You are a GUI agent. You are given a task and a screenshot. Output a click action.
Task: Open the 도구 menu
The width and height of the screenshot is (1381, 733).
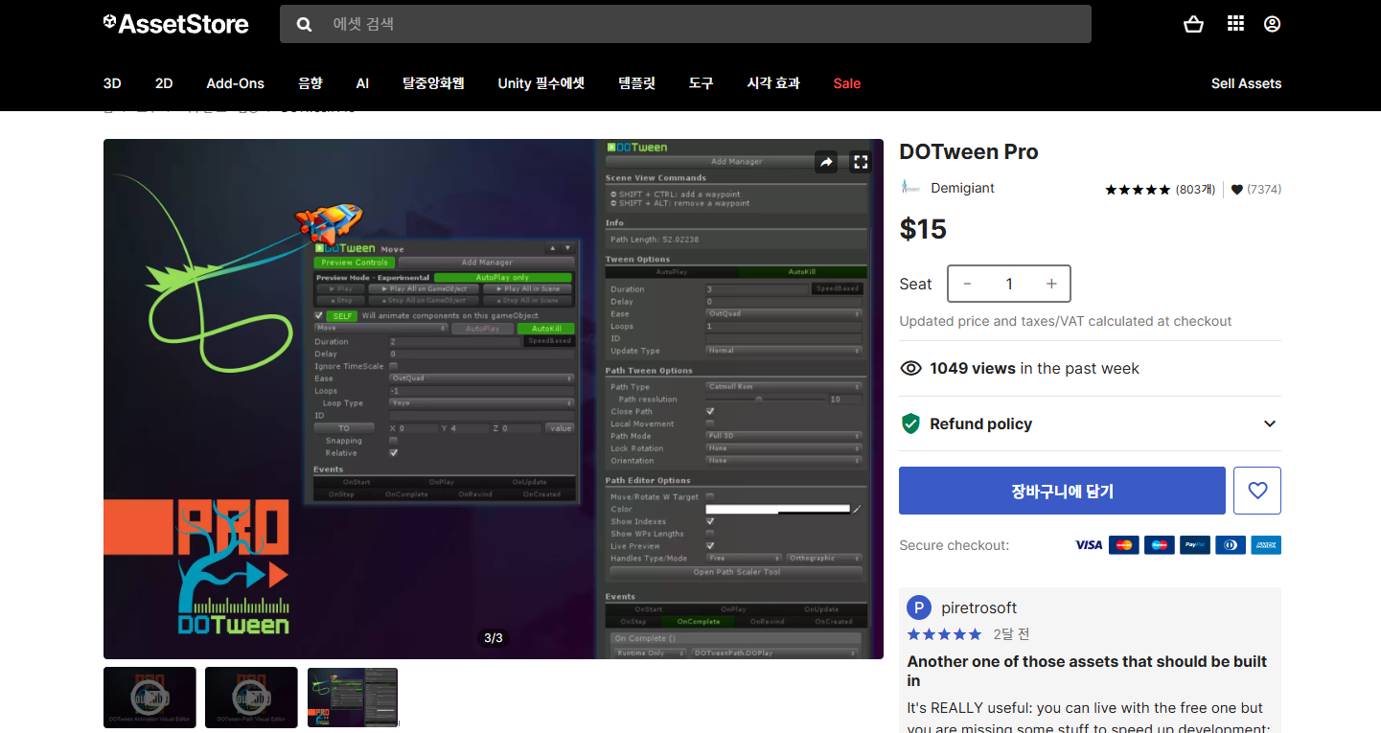701,83
